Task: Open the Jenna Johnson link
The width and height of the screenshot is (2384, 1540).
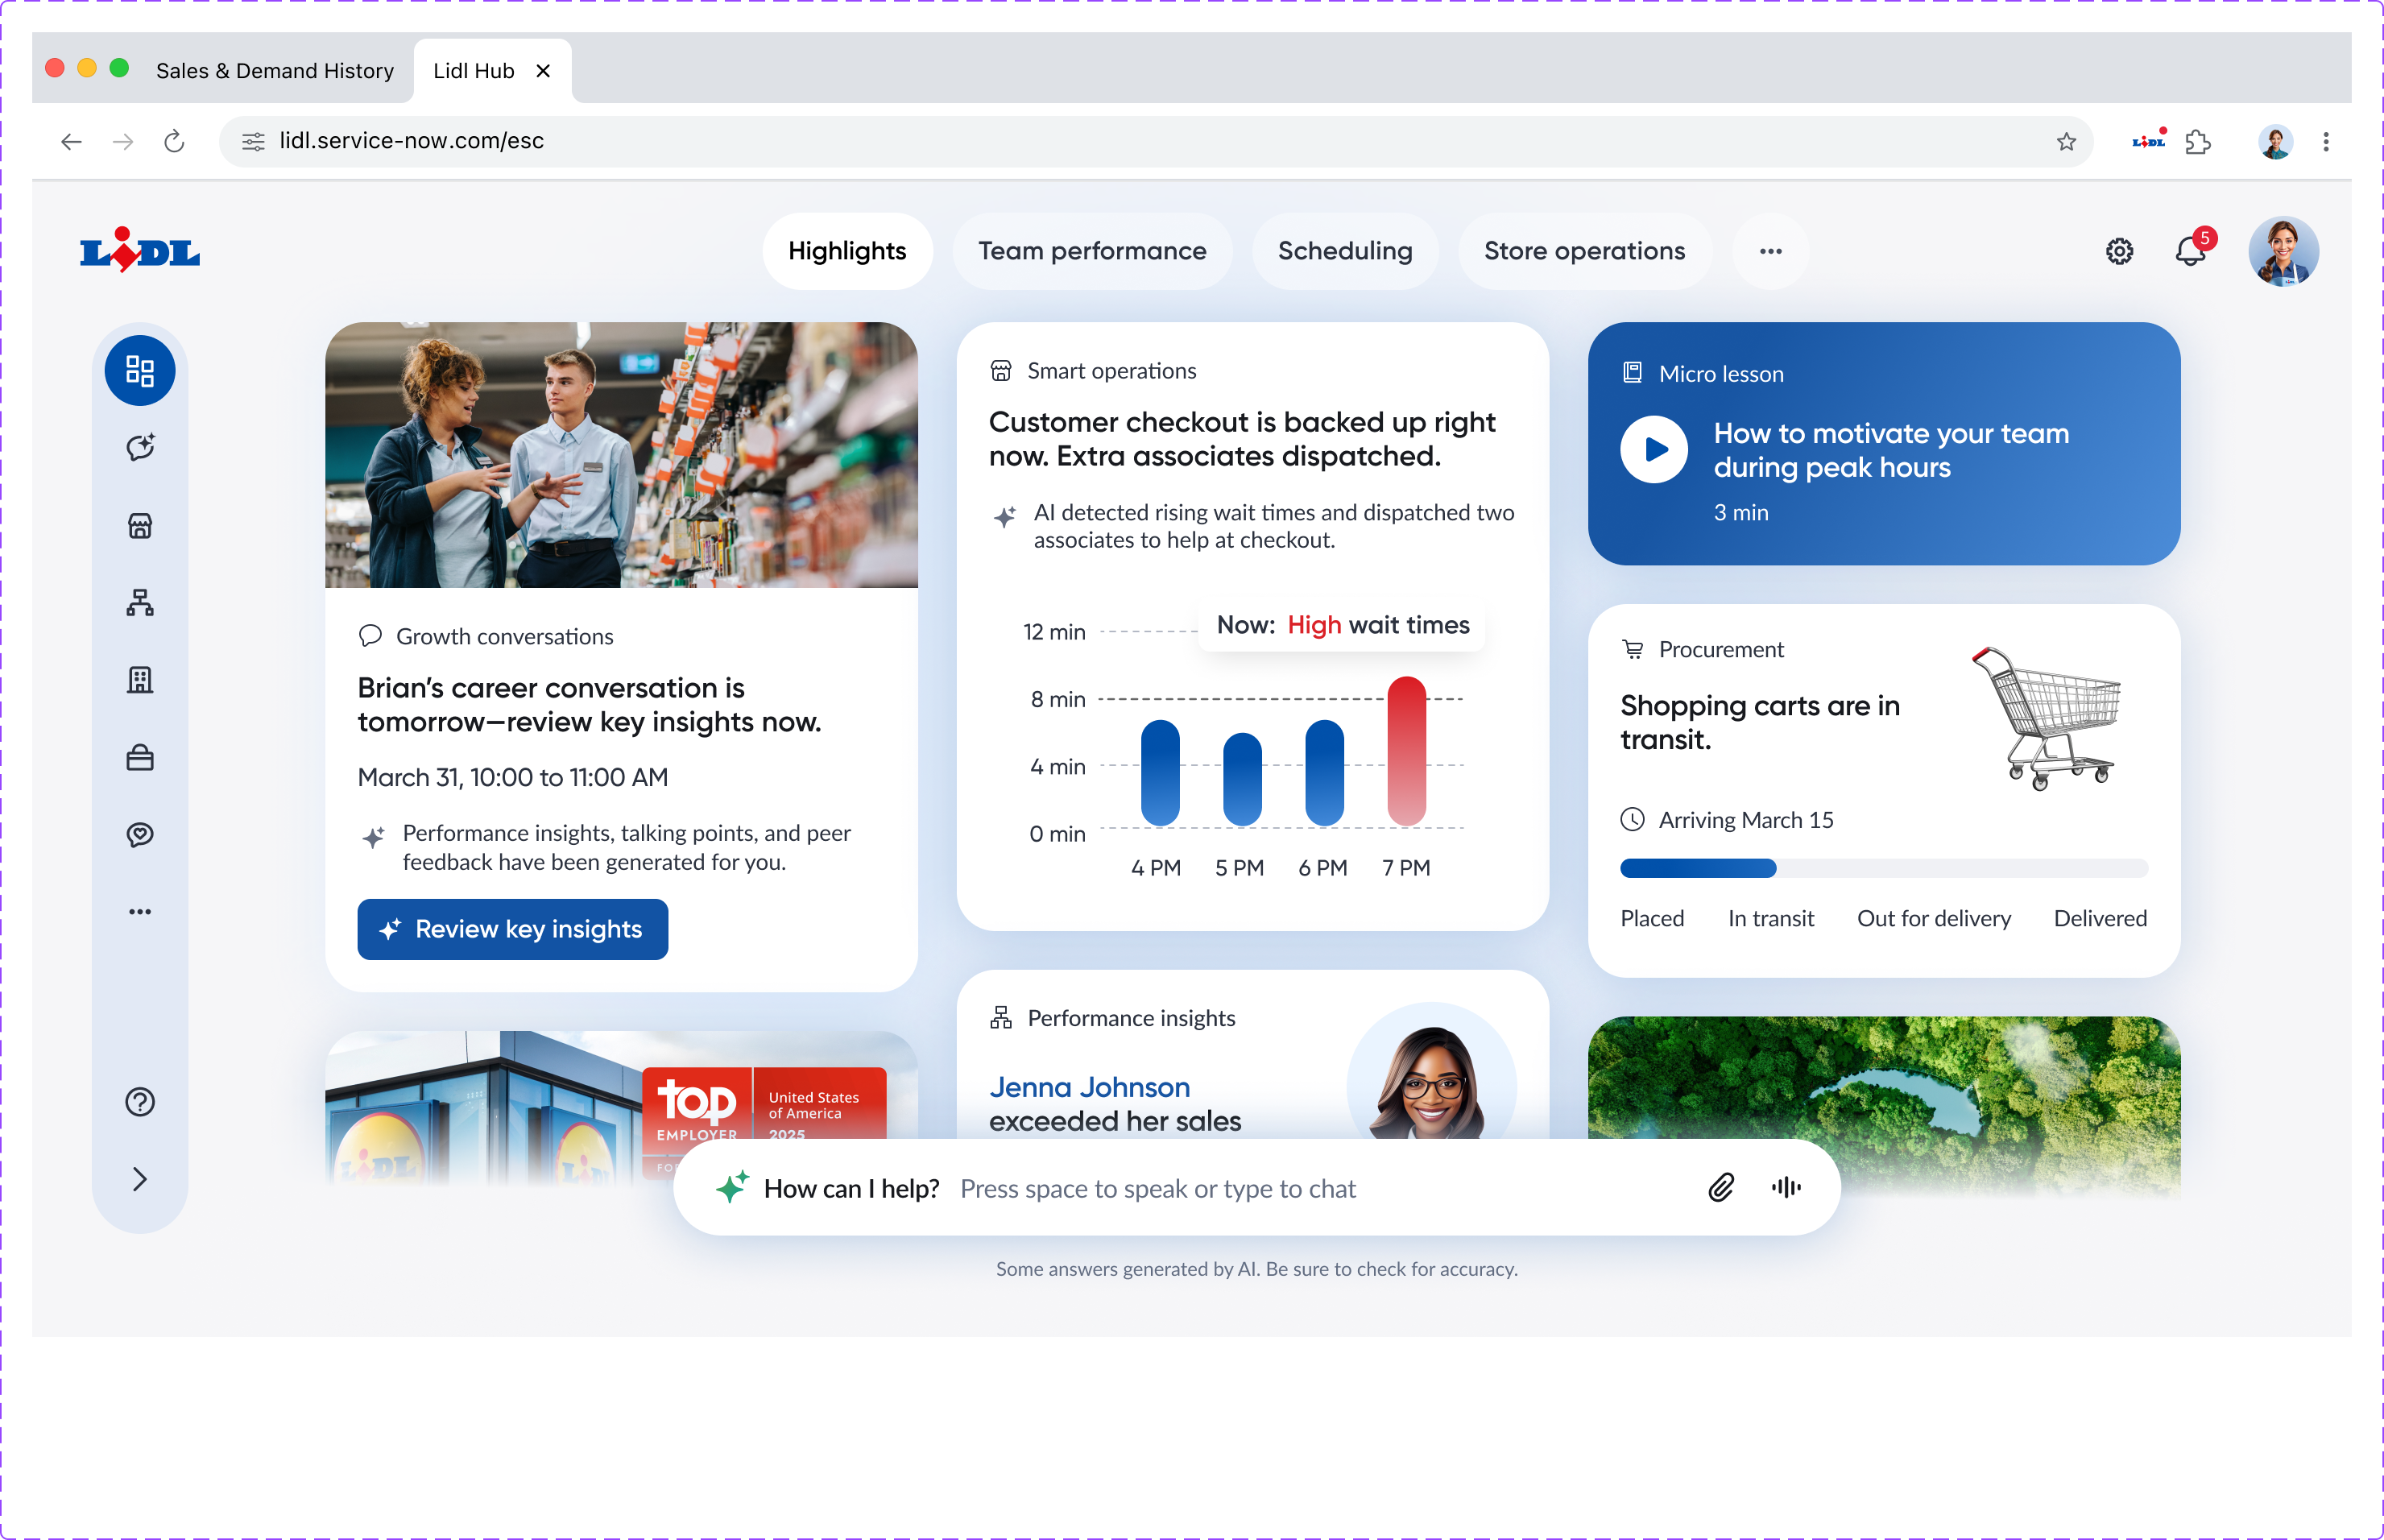Action: [1089, 1087]
